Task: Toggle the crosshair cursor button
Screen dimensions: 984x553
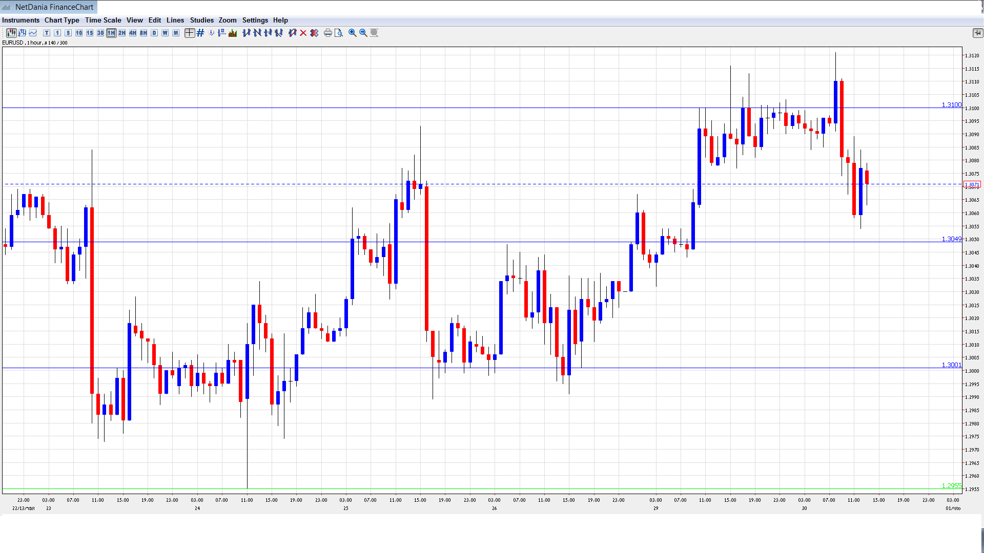Action: 190,33
